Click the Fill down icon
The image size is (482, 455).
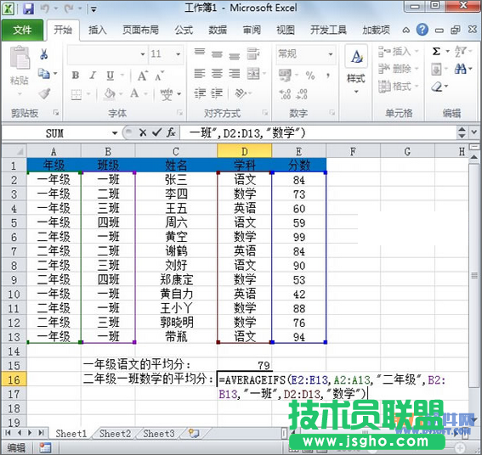pos(436,69)
